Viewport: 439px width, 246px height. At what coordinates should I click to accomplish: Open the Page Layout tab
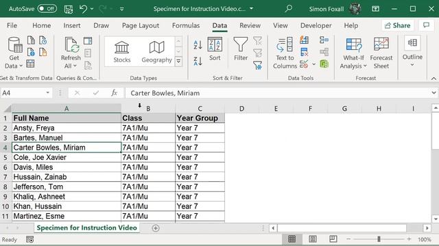pos(141,26)
